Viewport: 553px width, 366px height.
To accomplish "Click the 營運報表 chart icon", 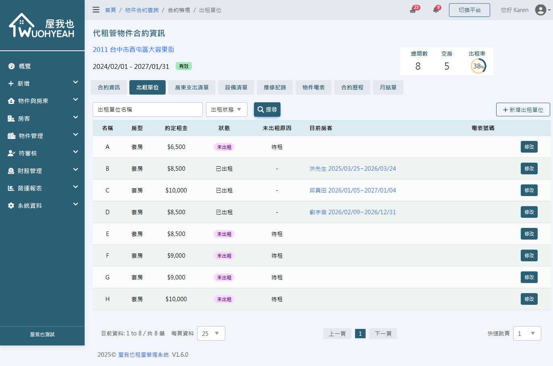I will click(x=11, y=188).
